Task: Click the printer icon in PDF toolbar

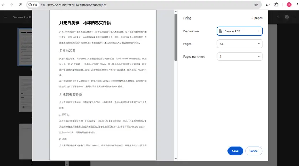Action: [x=287, y=17]
